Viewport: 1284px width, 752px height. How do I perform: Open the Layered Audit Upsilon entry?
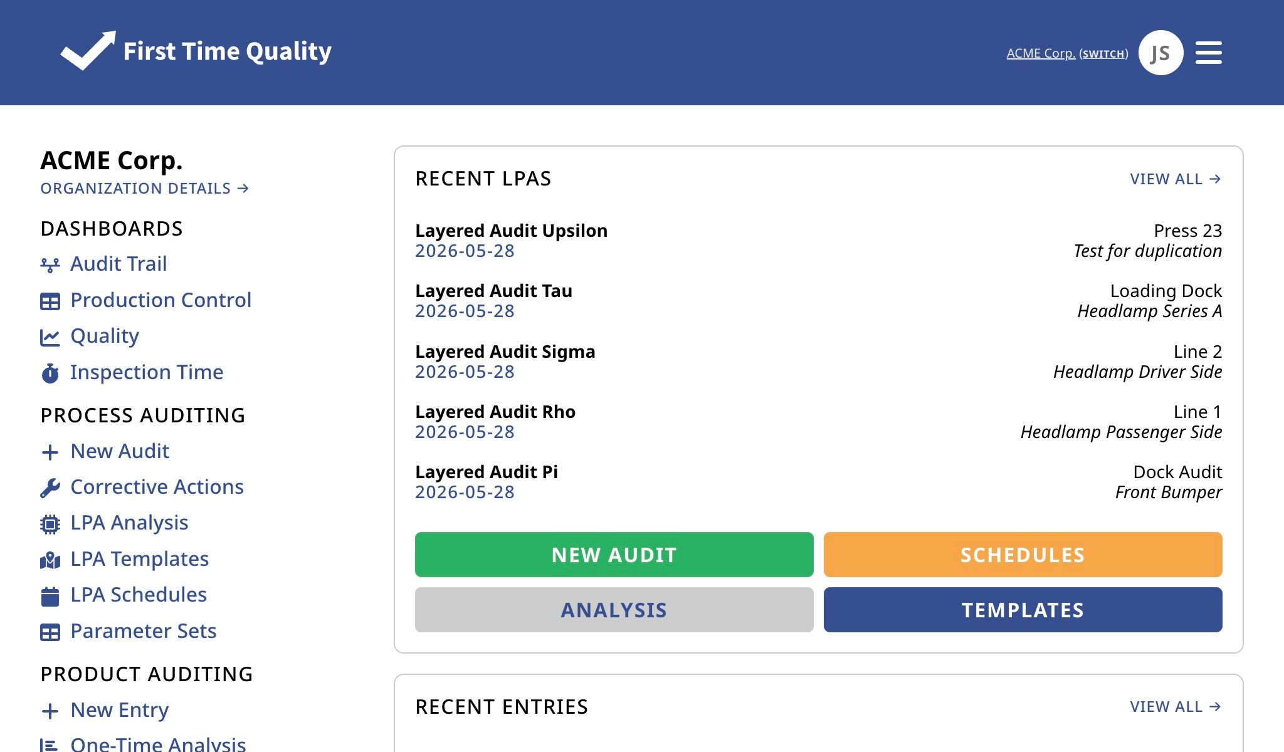(x=818, y=241)
